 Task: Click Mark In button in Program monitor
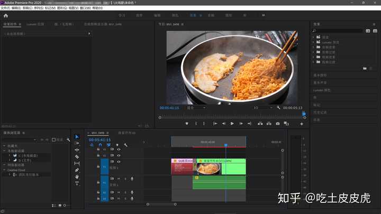point(196,124)
